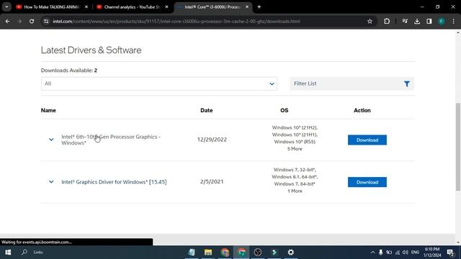Click the Name column header

click(48, 110)
